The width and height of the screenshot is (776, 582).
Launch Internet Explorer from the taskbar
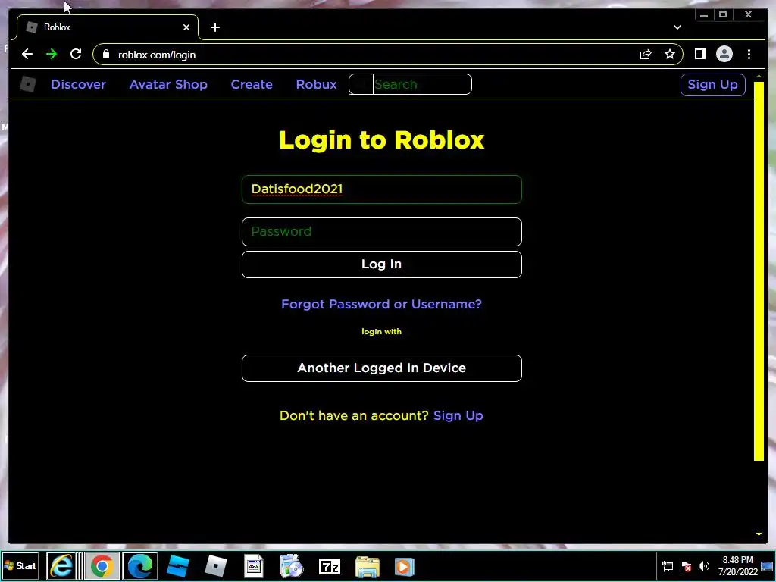(x=62, y=565)
